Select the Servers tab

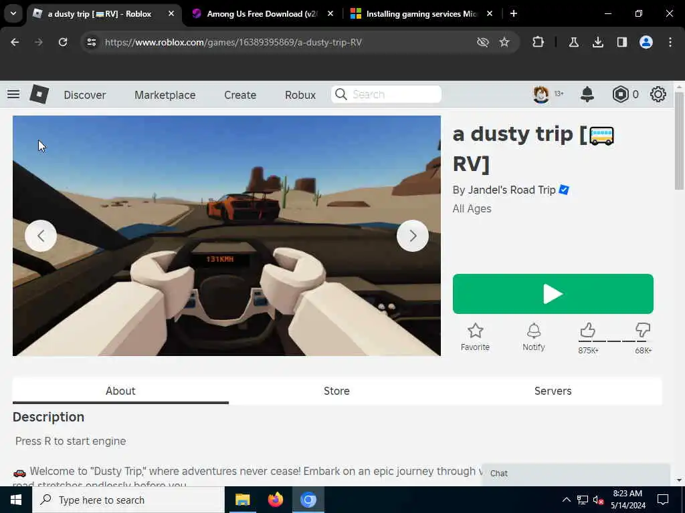click(553, 391)
